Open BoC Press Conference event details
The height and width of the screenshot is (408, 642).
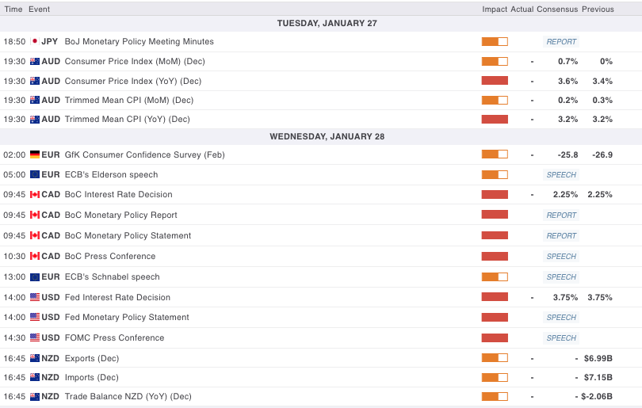coord(109,256)
